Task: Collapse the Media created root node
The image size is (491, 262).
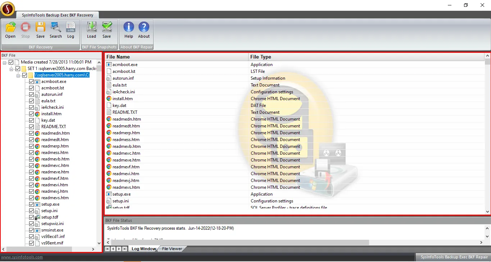Action: (4, 62)
